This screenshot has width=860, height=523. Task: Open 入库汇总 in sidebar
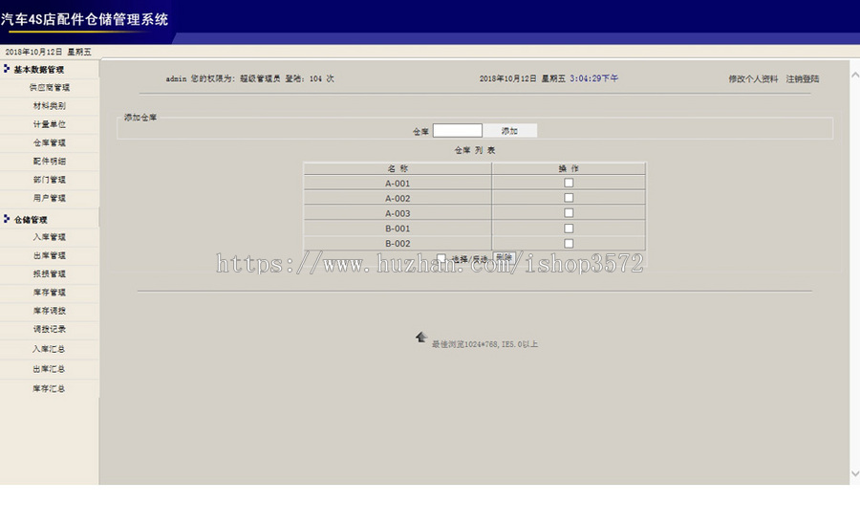49,349
